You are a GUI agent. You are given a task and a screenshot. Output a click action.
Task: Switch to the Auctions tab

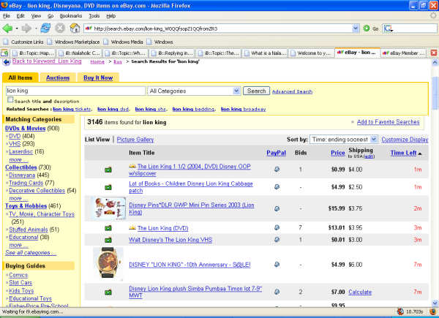point(58,77)
